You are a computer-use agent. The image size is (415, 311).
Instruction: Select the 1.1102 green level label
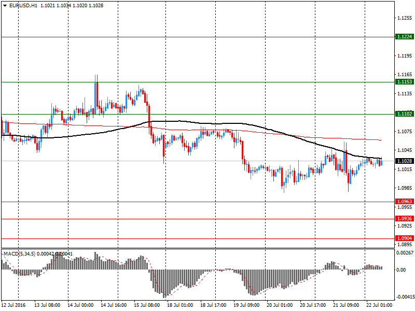[x=405, y=114]
